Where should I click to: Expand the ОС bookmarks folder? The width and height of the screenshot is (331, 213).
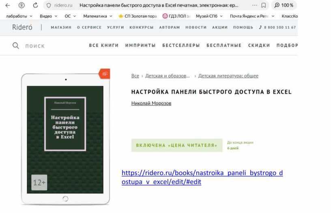pyautogui.click(x=70, y=16)
